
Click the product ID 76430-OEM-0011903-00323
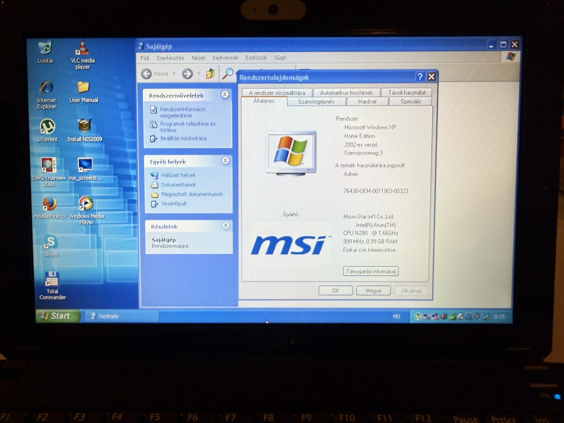coord(376,191)
